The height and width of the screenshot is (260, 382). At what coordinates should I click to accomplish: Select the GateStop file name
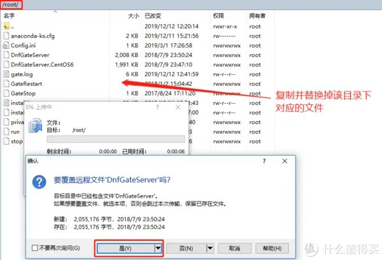(x=23, y=93)
